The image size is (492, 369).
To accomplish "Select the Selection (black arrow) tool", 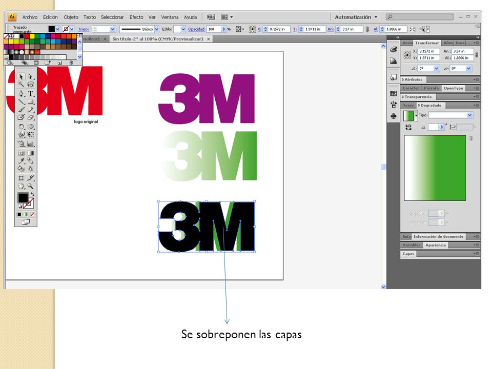I will [21, 76].
